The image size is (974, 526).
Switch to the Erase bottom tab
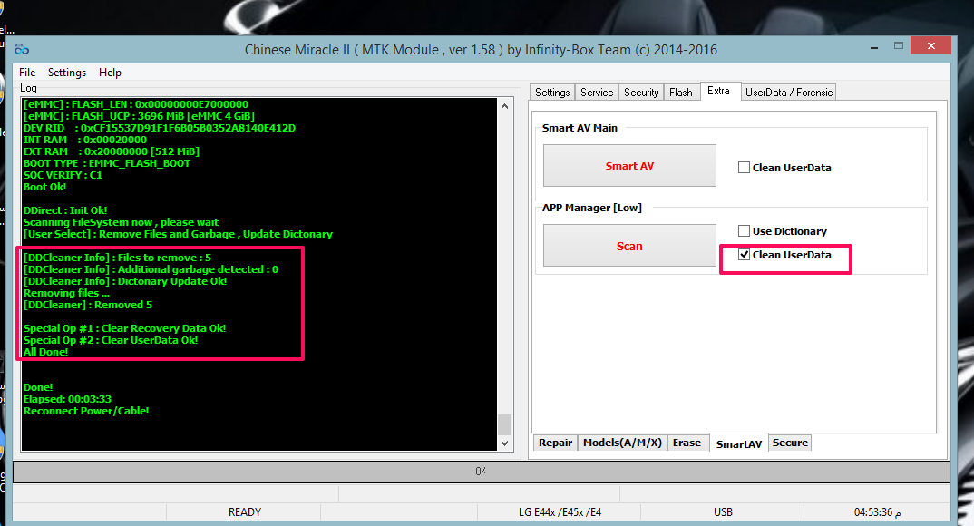click(687, 443)
